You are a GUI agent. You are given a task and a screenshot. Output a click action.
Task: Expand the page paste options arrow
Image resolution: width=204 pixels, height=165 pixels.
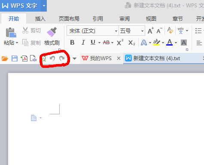click(x=41, y=118)
